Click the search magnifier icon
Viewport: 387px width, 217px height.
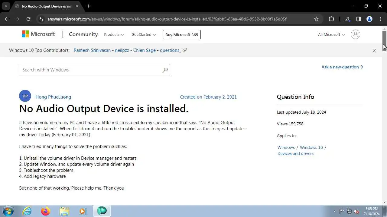click(x=165, y=70)
